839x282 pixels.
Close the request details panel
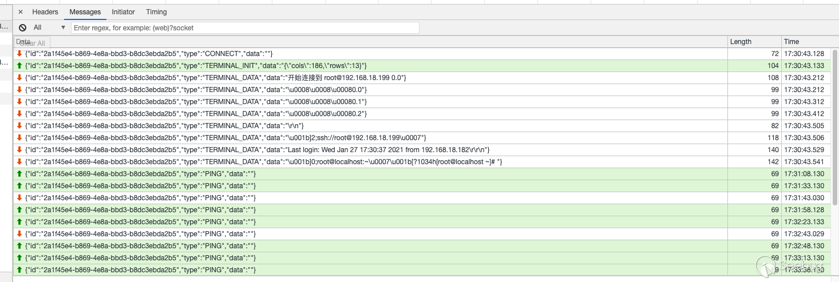point(21,12)
